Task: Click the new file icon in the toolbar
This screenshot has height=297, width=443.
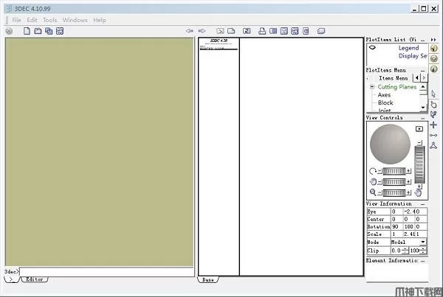Action: coord(27,31)
